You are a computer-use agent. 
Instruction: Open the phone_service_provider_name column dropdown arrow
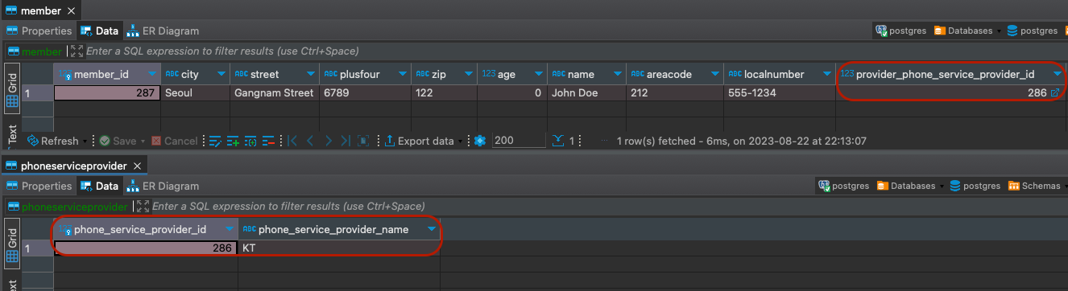(x=431, y=230)
